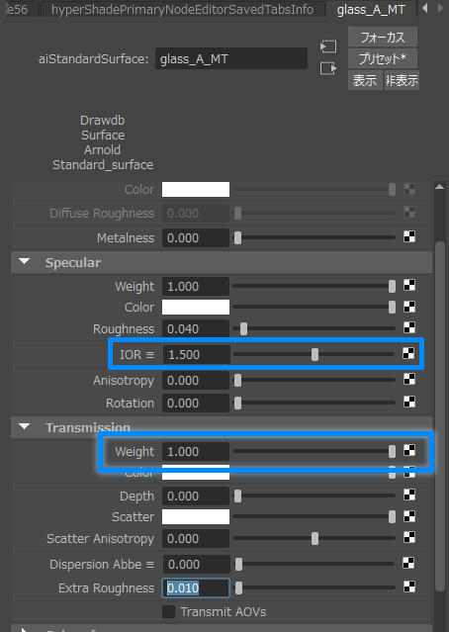The width and height of the screenshot is (449, 632).
Task: Click checker icon for Transmission Weight
Action: (409, 451)
